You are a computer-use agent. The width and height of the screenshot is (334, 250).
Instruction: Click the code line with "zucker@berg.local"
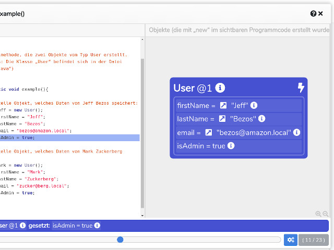[x=34, y=186]
